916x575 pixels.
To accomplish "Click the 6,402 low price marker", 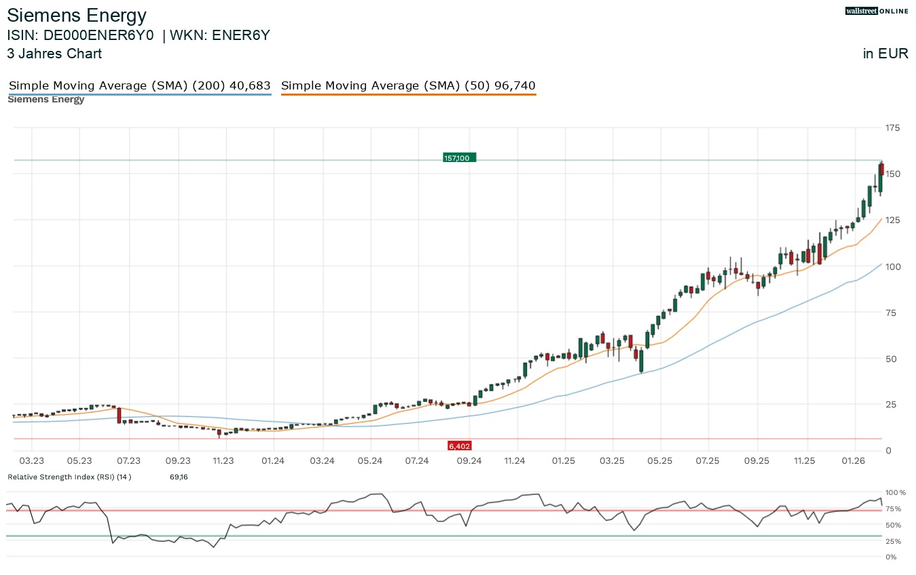I will [x=460, y=445].
